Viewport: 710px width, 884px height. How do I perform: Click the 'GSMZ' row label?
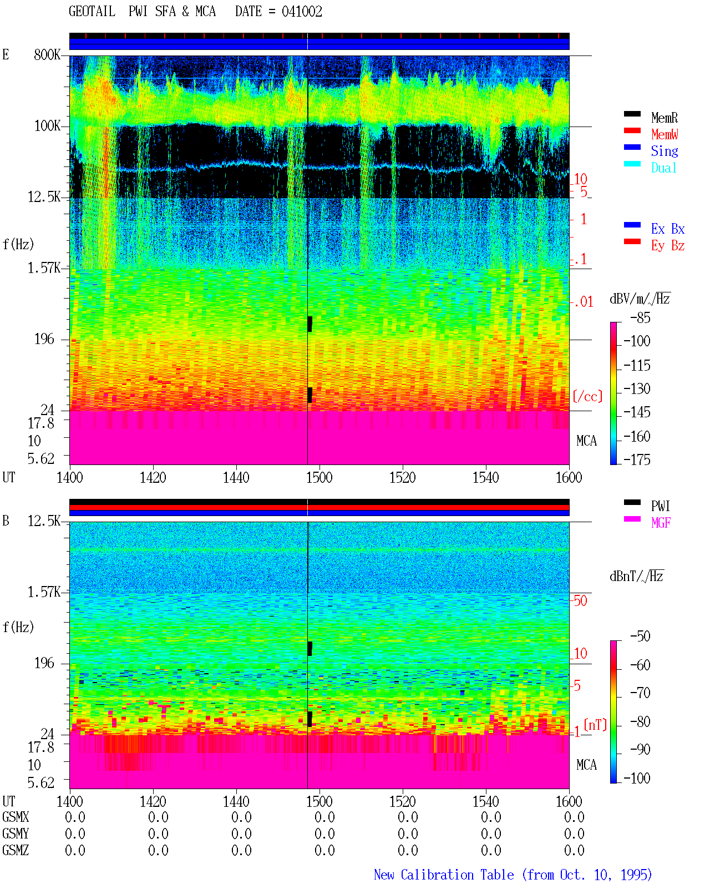16,851
